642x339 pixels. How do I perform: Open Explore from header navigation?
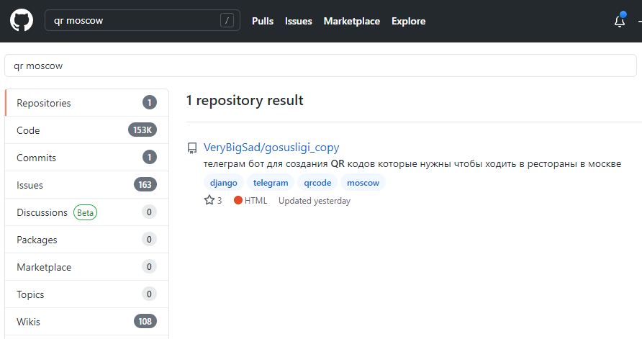pyautogui.click(x=408, y=21)
